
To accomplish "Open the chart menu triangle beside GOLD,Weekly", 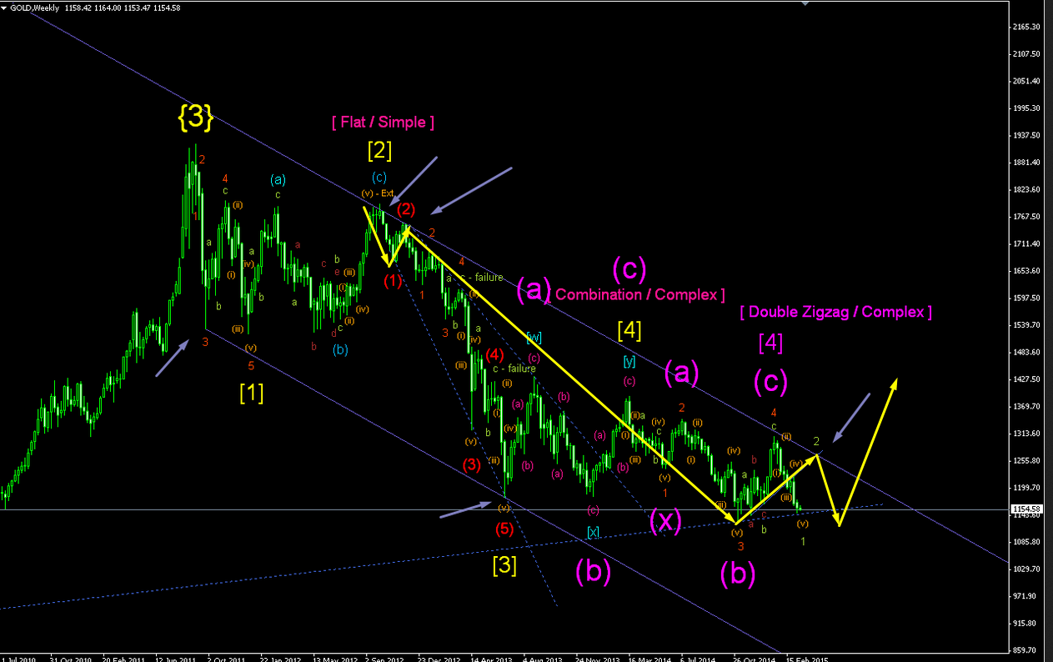I will 6,8.
